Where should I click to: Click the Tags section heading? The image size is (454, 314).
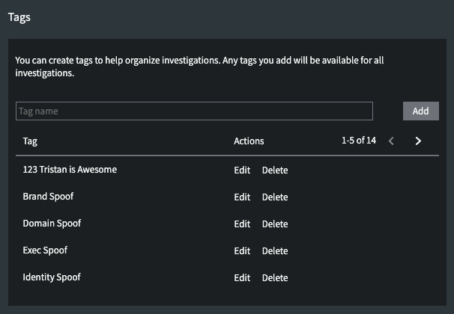coord(19,17)
